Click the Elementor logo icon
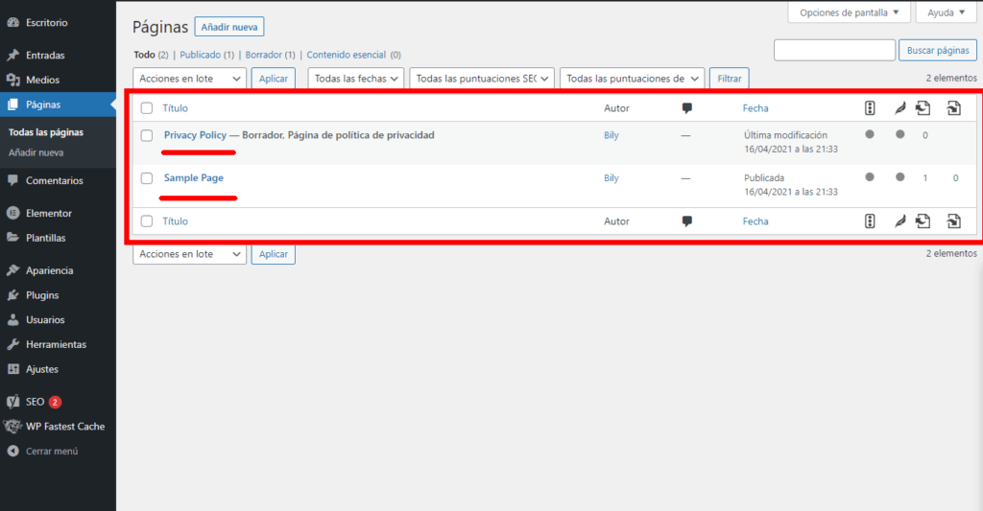The height and width of the screenshot is (511, 983). click(x=13, y=213)
